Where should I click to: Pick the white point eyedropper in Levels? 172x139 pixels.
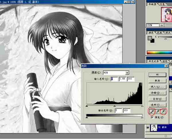click(163, 112)
